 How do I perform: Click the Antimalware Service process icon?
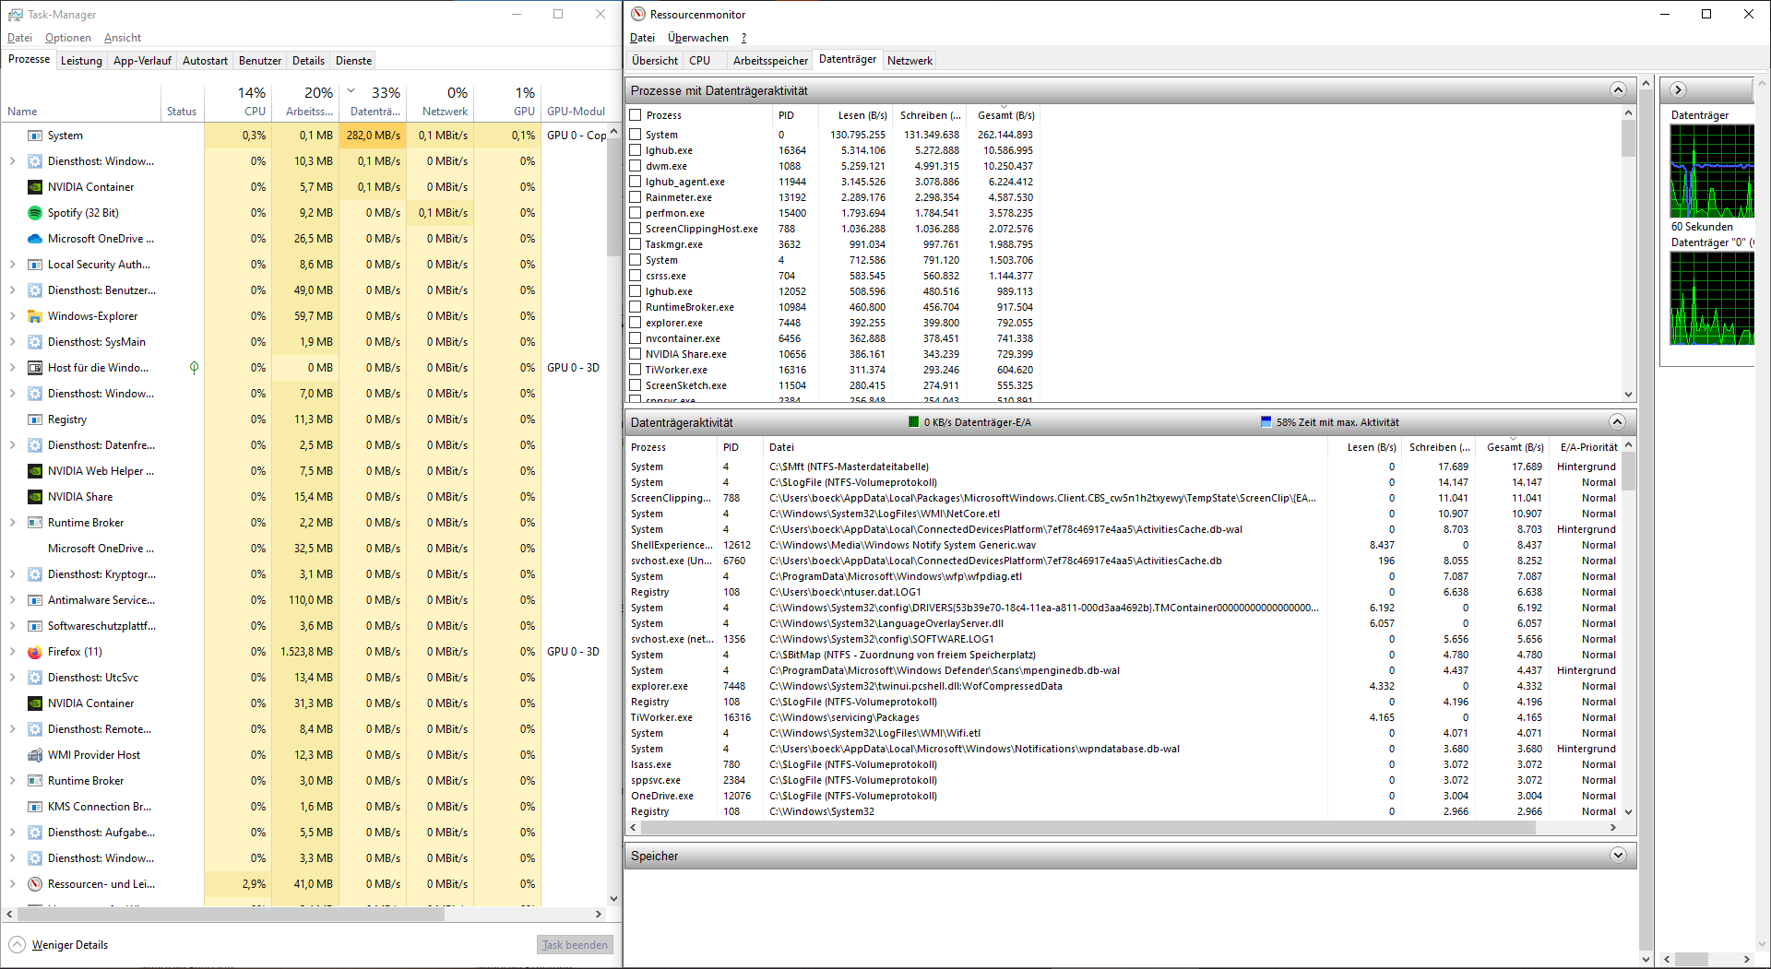coord(35,600)
